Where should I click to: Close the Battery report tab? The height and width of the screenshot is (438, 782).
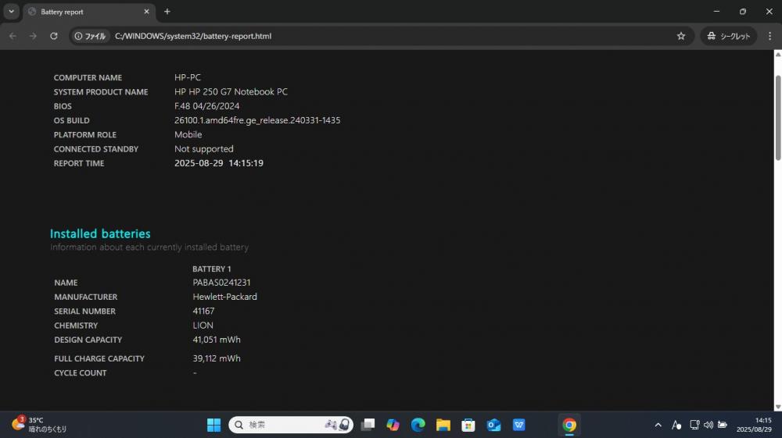pyautogui.click(x=147, y=12)
